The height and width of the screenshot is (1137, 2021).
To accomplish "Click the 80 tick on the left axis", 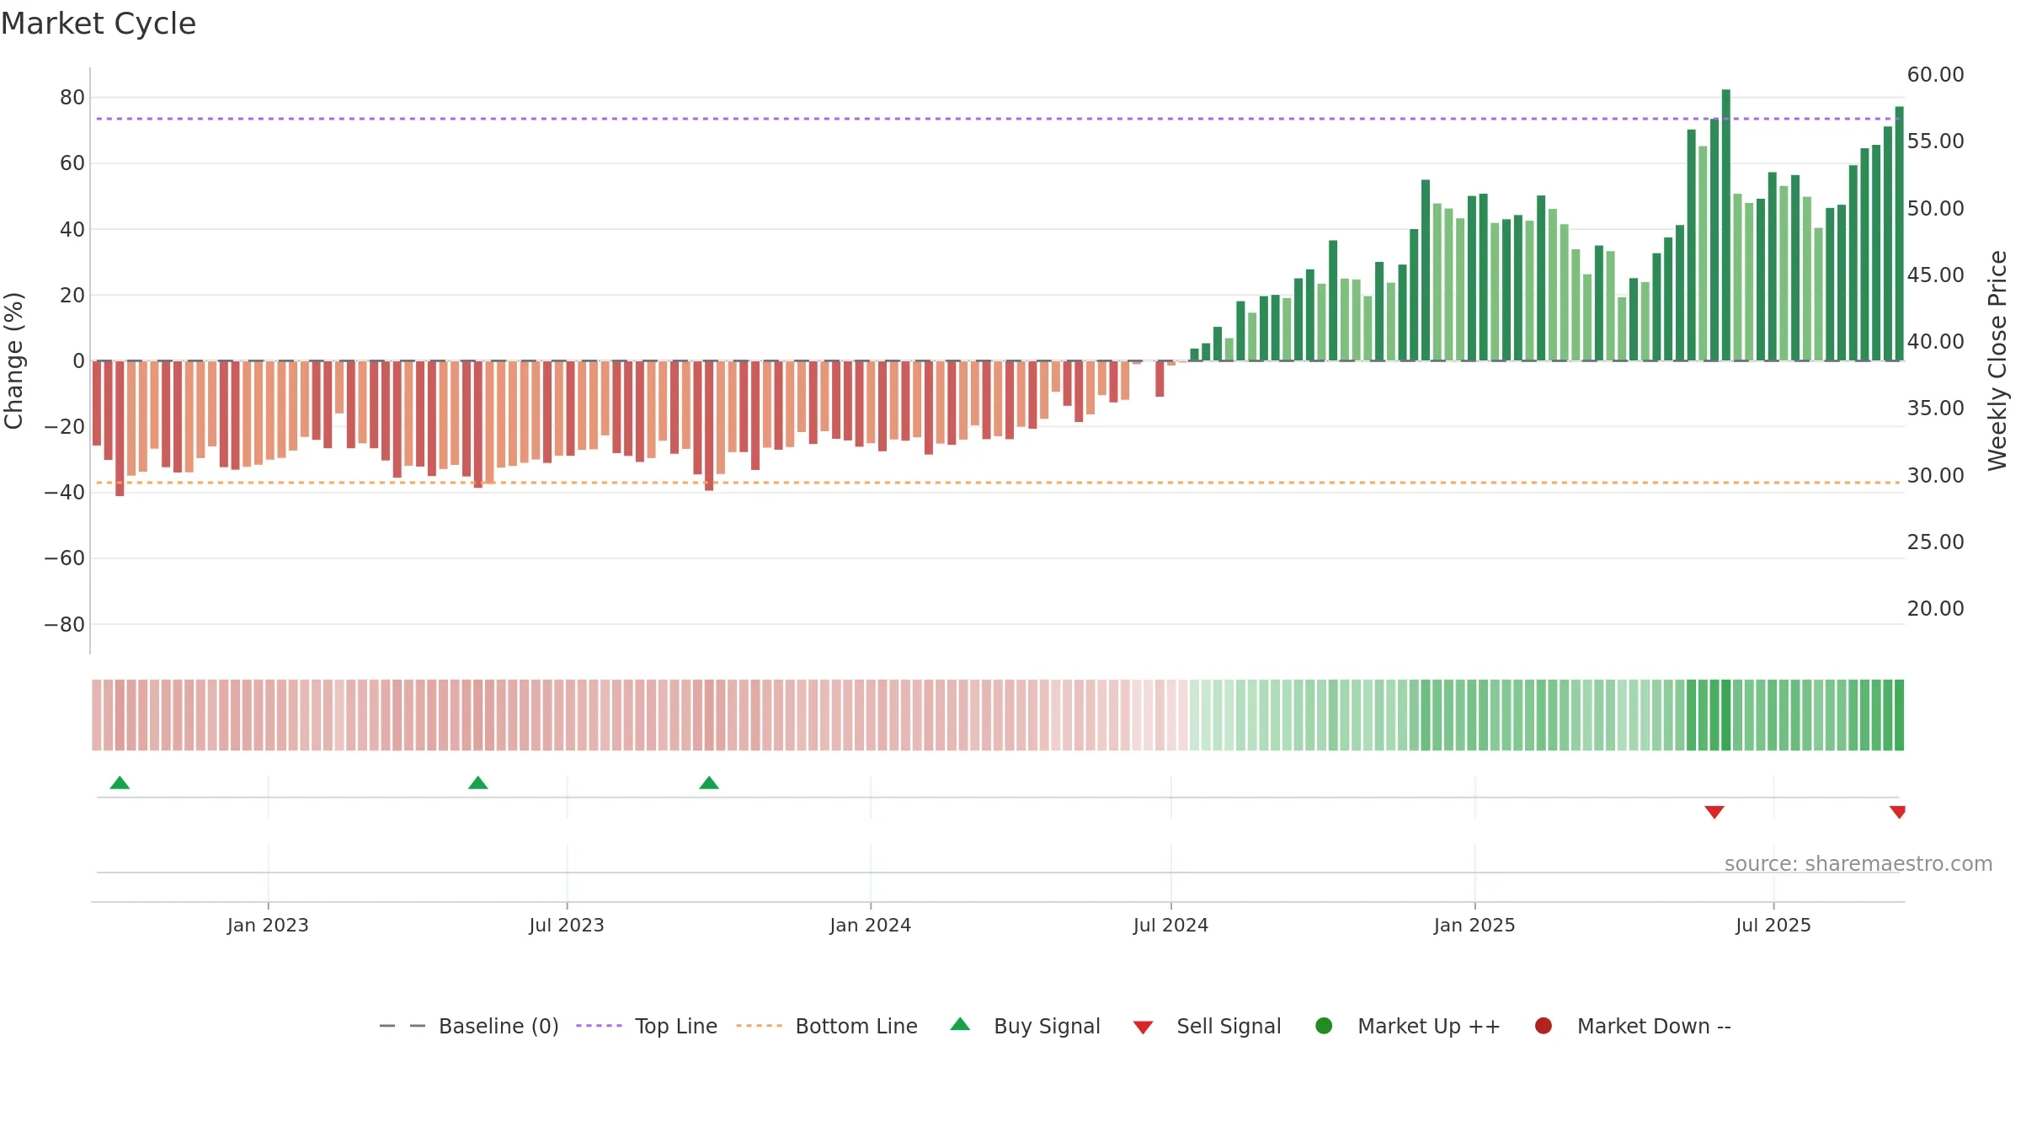I will [x=72, y=98].
